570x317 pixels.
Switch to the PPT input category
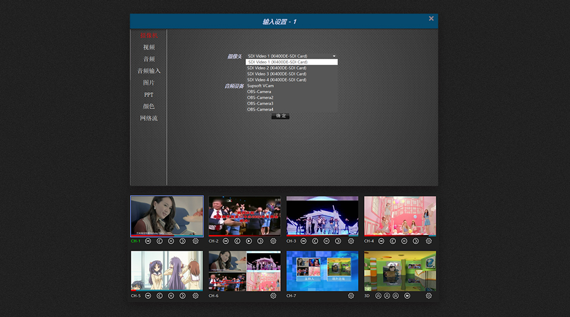tap(148, 95)
